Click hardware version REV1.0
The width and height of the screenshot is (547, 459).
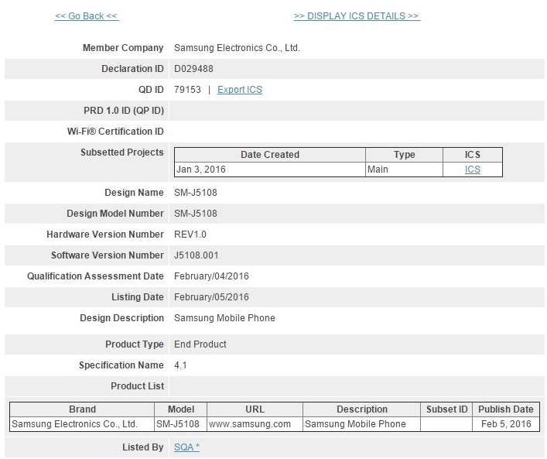pos(190,235)
